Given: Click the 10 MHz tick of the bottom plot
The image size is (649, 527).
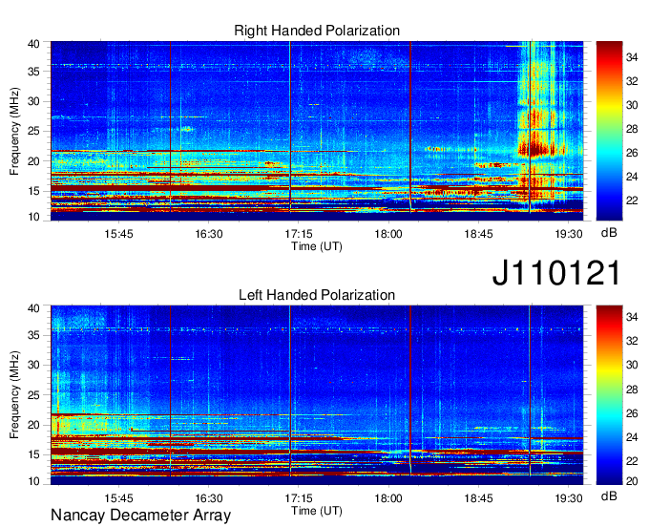Looking at the screenshot, I should [x=33, y=481].
